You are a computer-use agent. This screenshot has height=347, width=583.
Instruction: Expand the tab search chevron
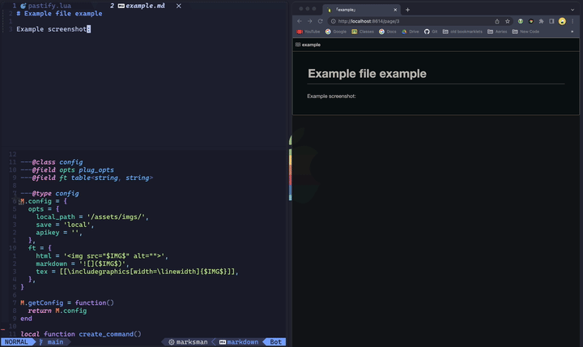tap(572, 10)
